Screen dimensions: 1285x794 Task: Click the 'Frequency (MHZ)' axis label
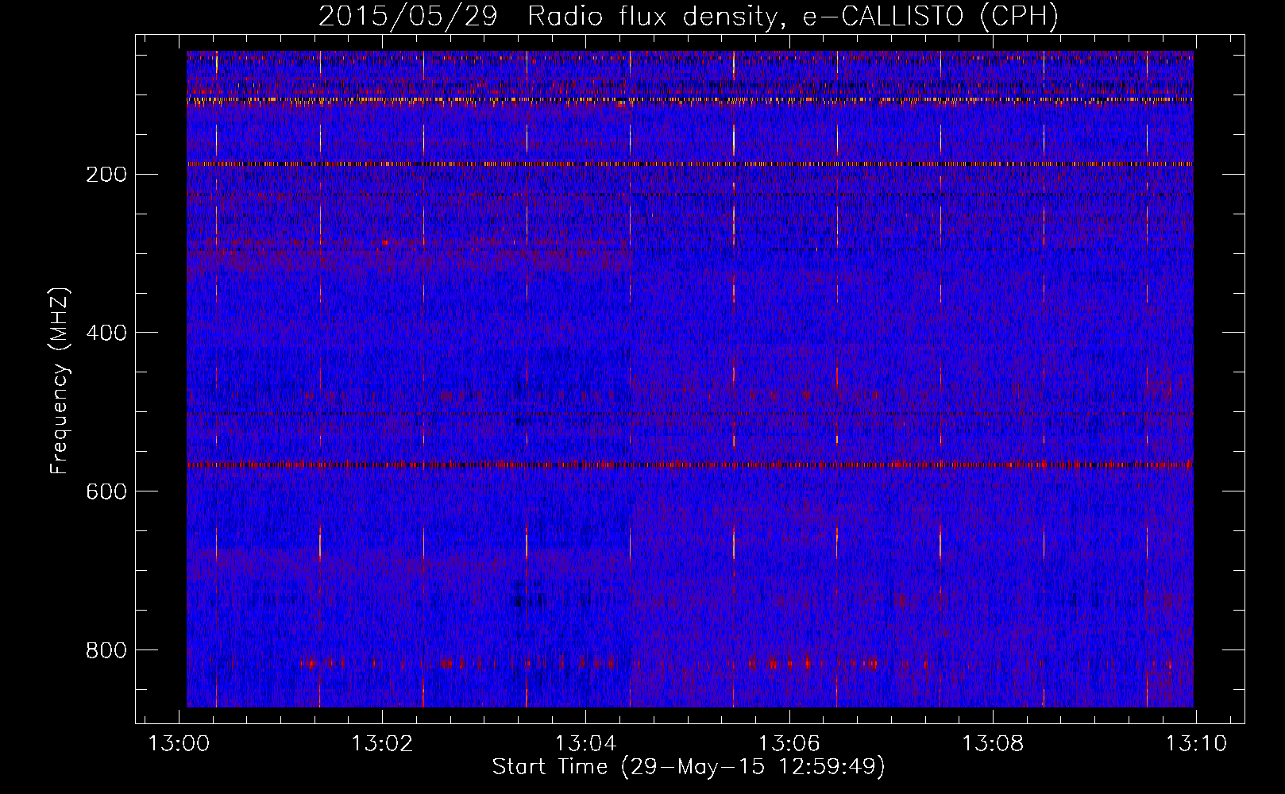click(x=60, y=381)
